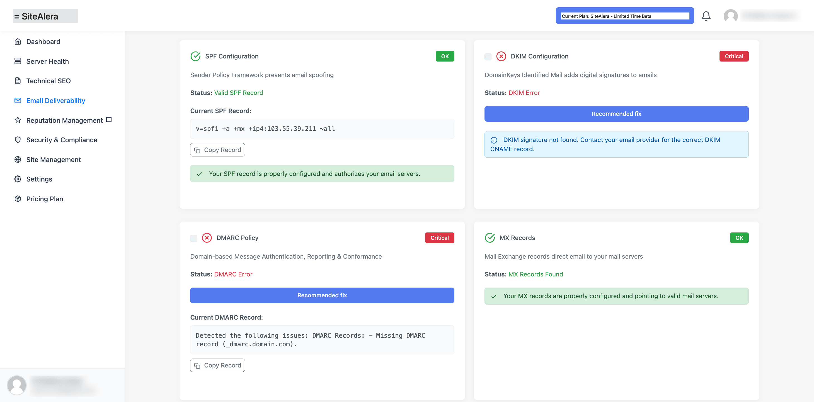Click the Domain-based Message Authentication description

pos(286,256)
